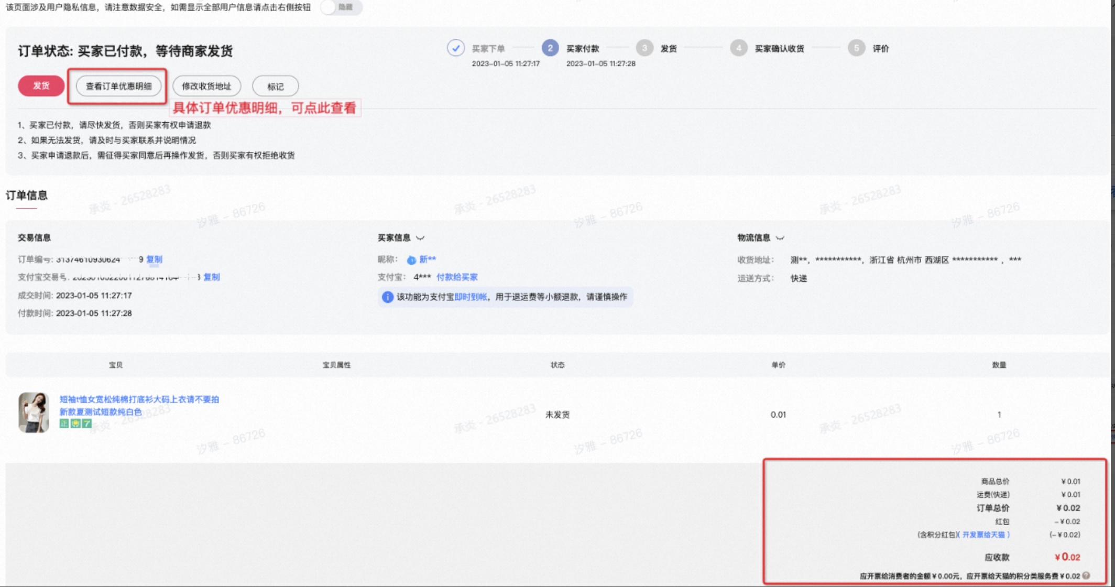This screenshot has width=1115, height=587.
Task: Click the 标记 mark button
Action: coord(275,86)
